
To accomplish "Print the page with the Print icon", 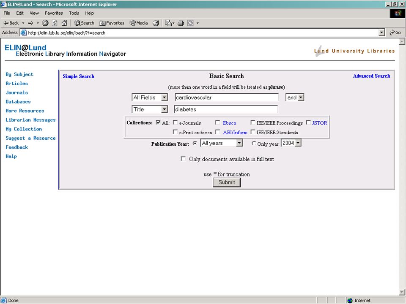I will (181, 23).
